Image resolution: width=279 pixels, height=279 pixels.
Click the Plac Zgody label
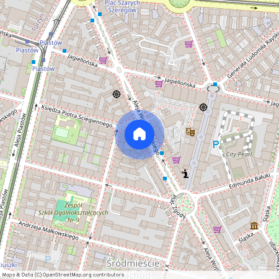coord(178,206)
